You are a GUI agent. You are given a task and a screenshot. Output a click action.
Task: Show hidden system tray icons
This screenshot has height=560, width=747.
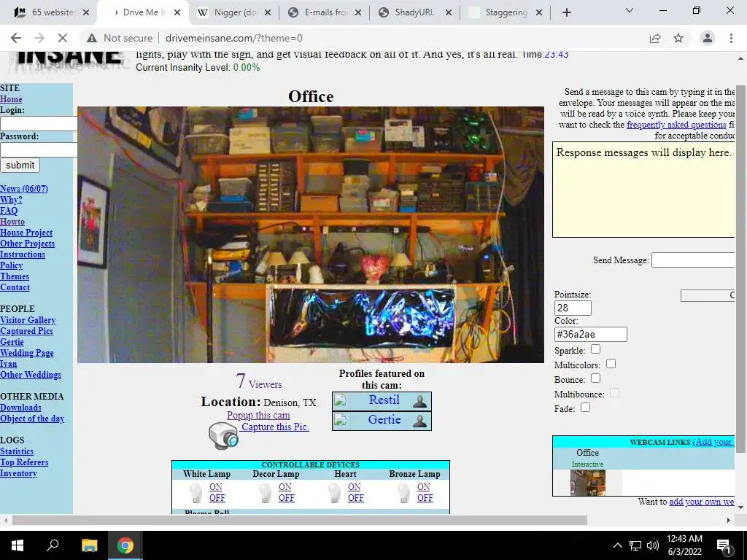617,545
